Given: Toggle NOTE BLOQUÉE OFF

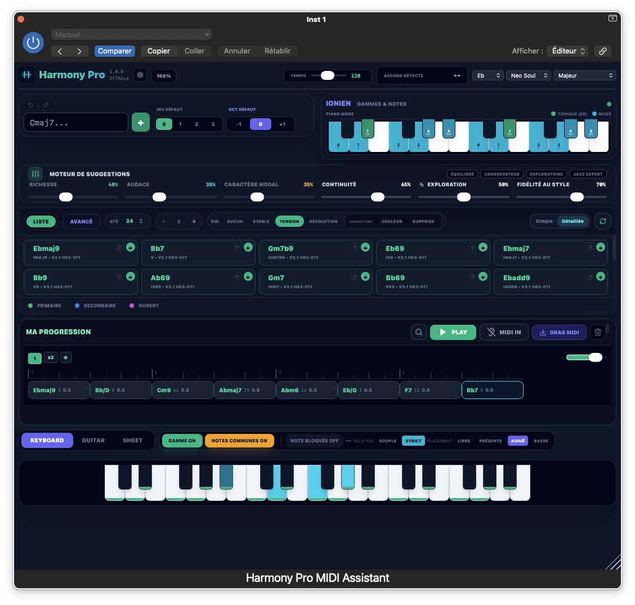Looking at the screenshot, I should coord(314,441).
